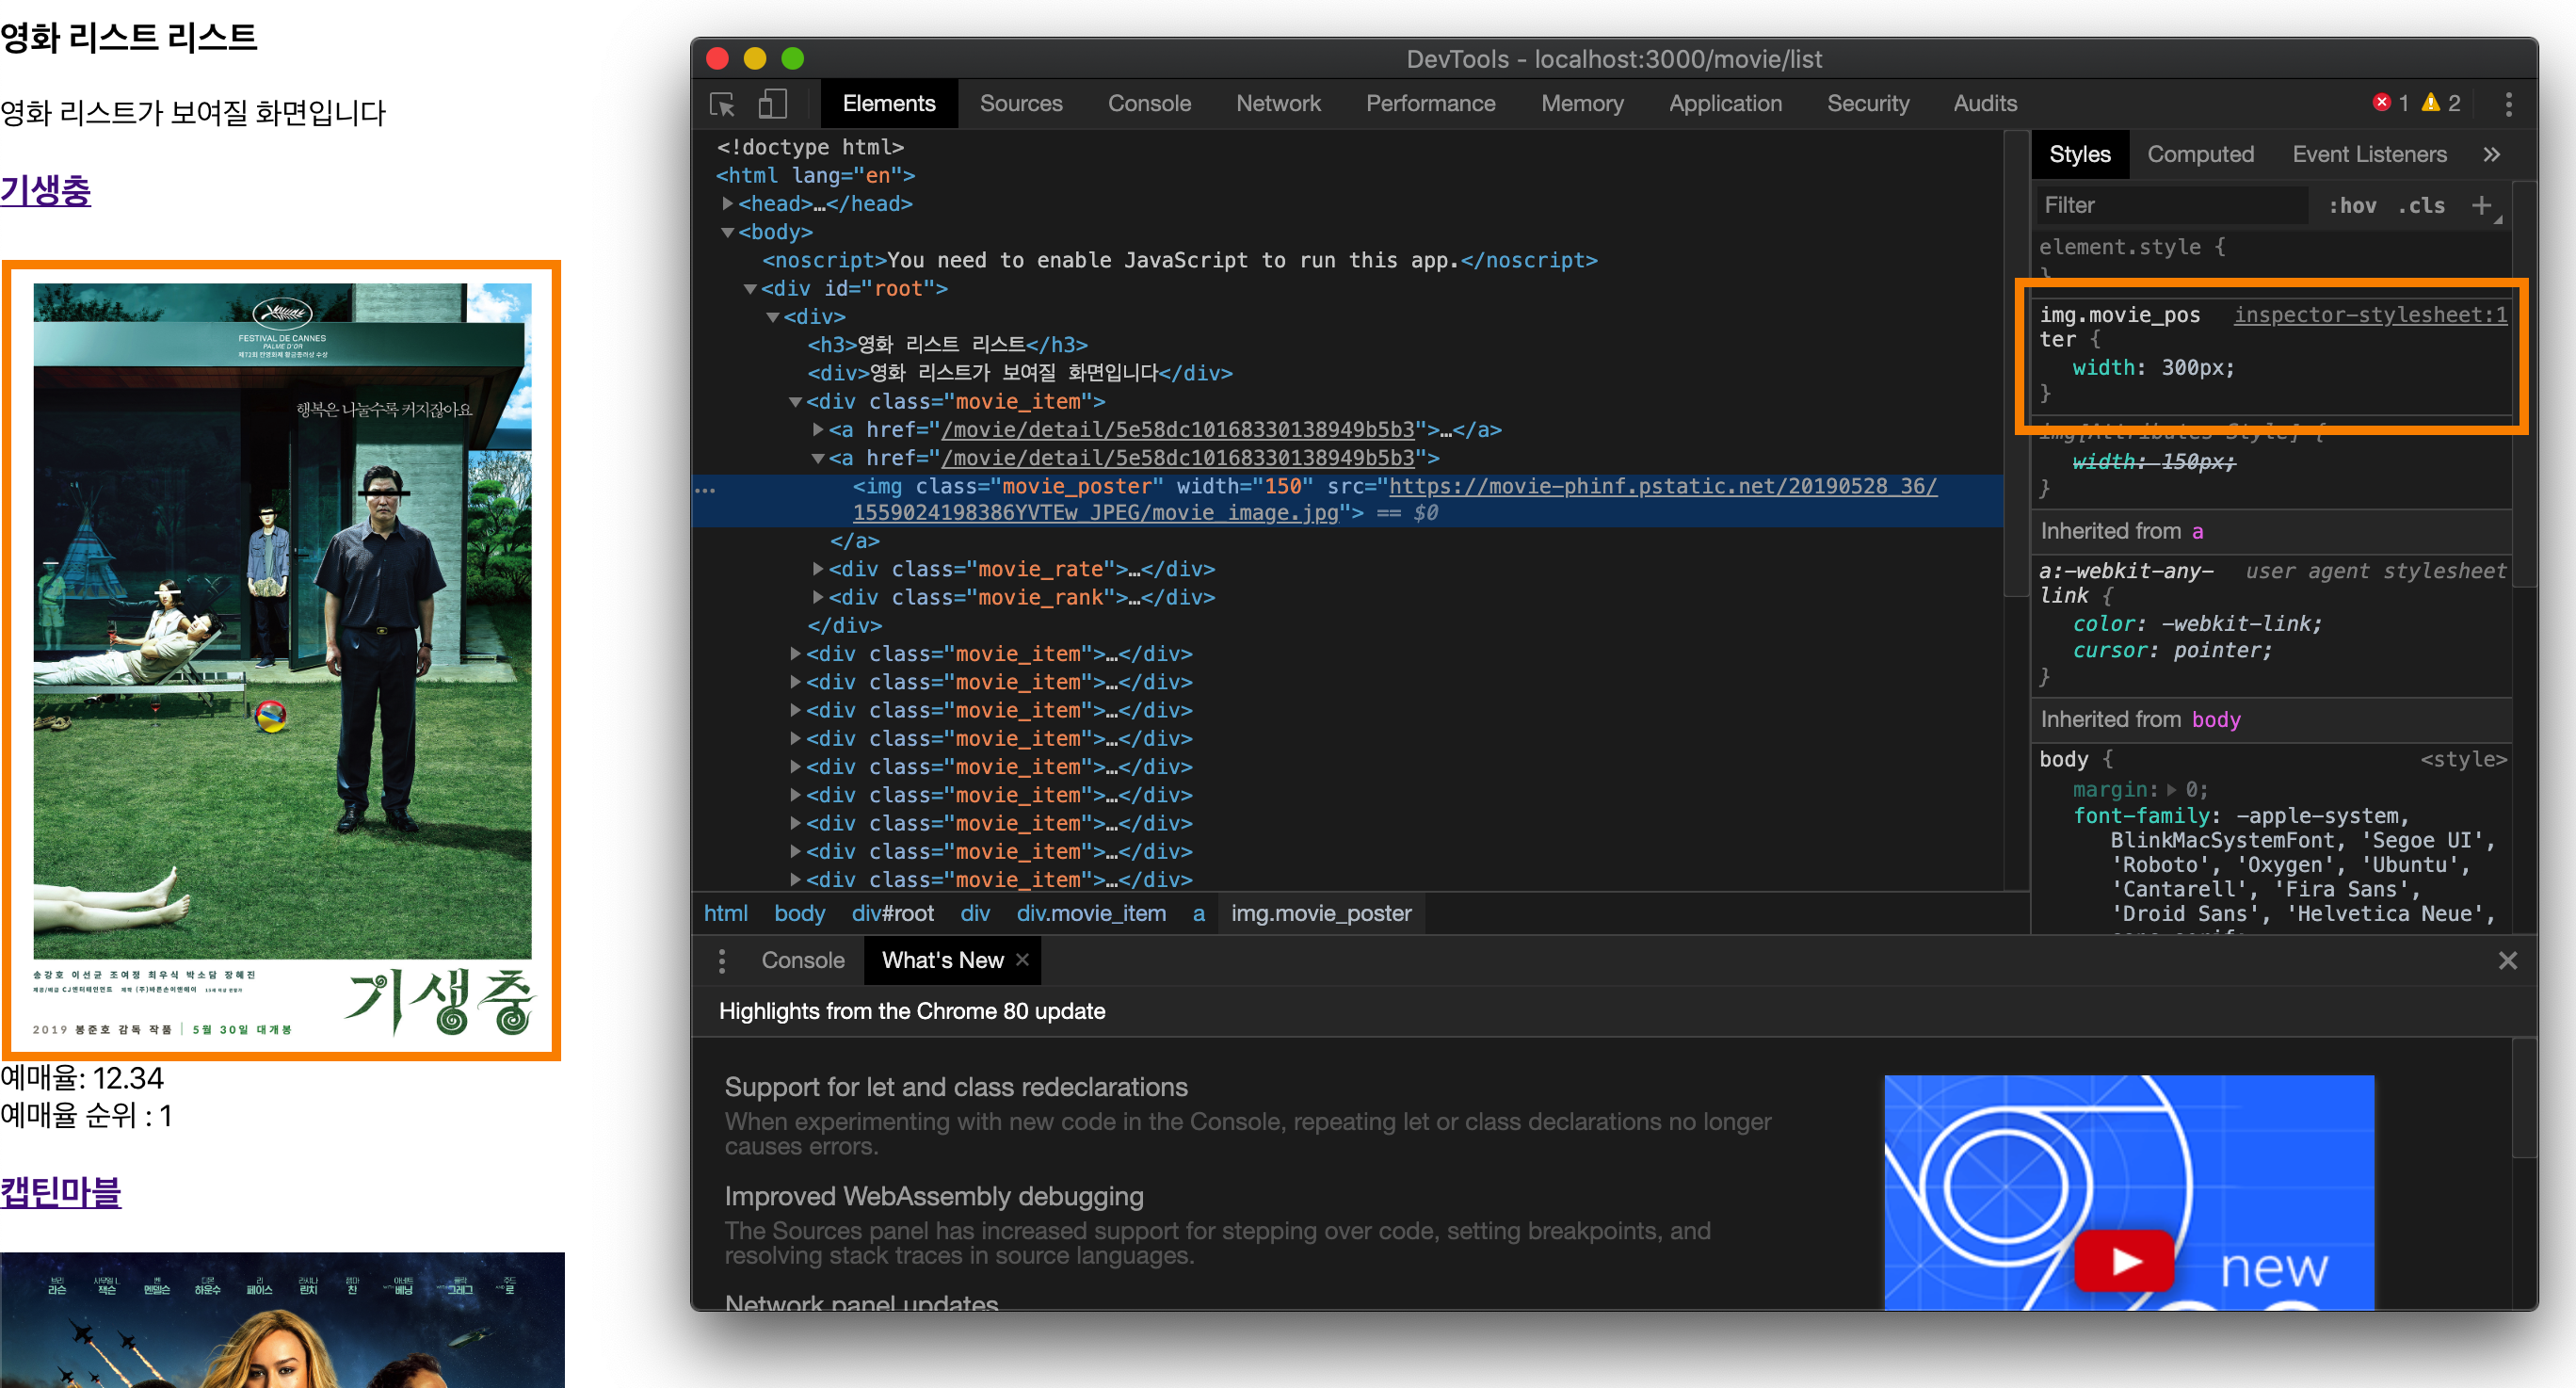Expand the head element node

[x=728, y=203]
